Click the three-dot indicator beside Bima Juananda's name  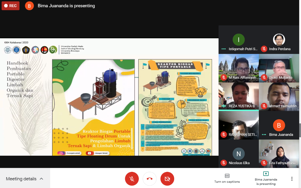pos(264,135)
